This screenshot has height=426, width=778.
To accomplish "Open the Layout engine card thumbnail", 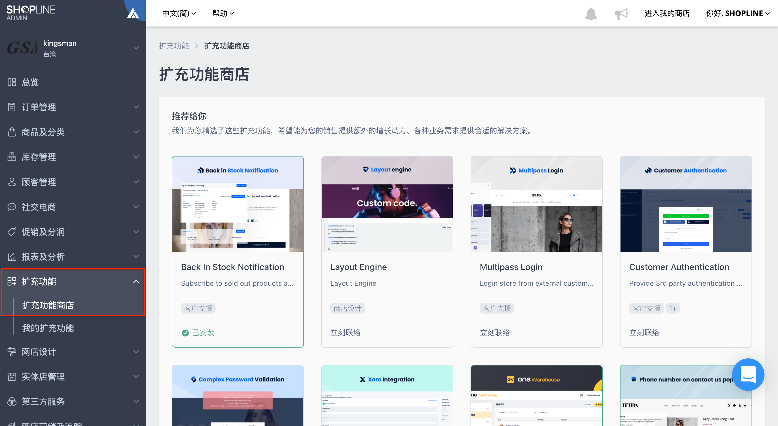I will 387,204.
